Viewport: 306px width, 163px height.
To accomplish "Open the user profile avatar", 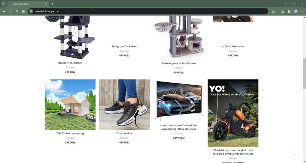I will (x=296, y=11).
